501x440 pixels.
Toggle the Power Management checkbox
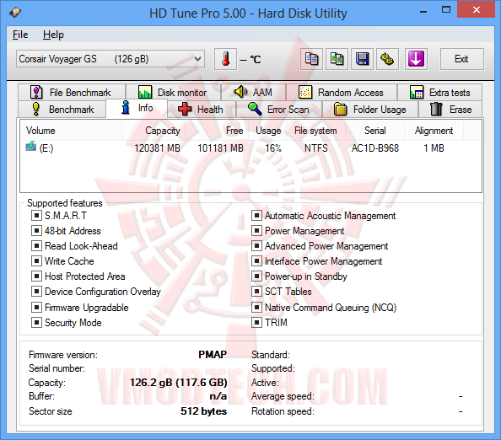pyautogui.click(x=256, y=231)
